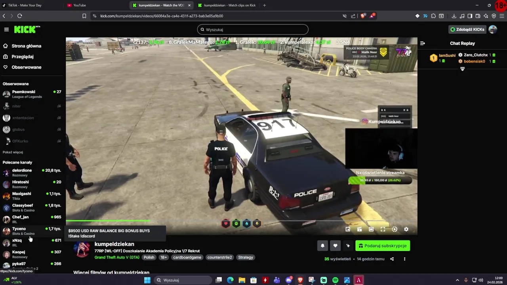Click the Kick search field
Screen dimensions: 507x285
coord(253,30)
